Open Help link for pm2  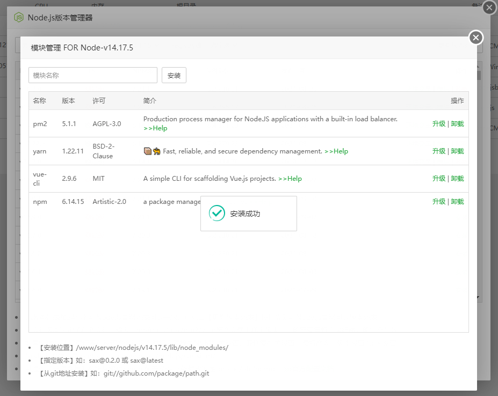(x=155, y=128)
